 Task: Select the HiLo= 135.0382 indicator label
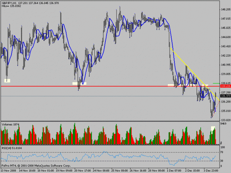click(x=11, y=6)
